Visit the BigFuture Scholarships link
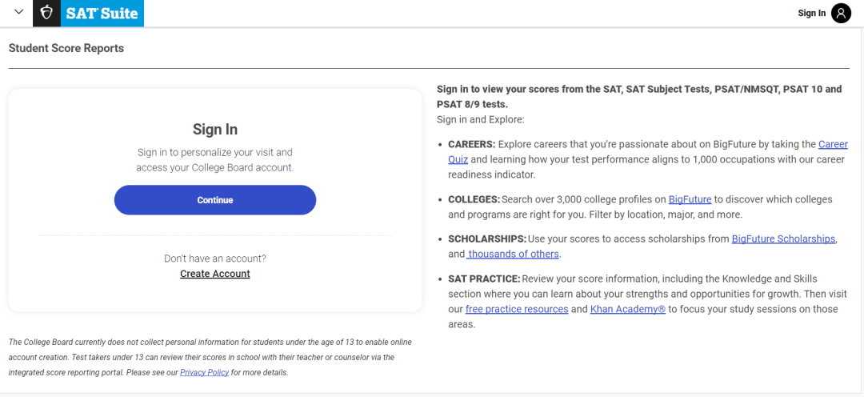The height and width of the screenshot is (397, 864). (783, 239)
